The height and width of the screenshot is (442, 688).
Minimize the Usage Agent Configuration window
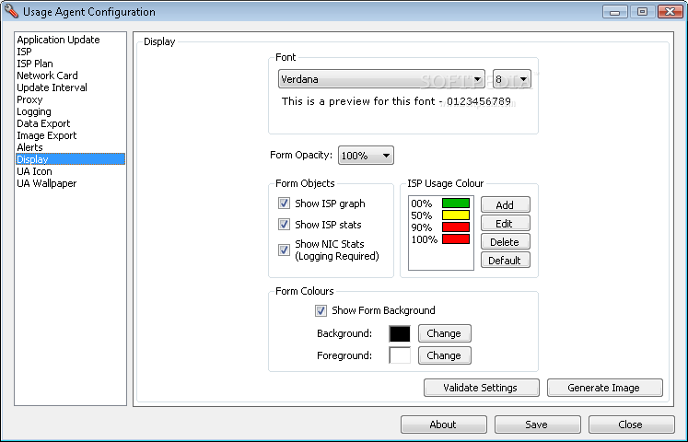614,11
